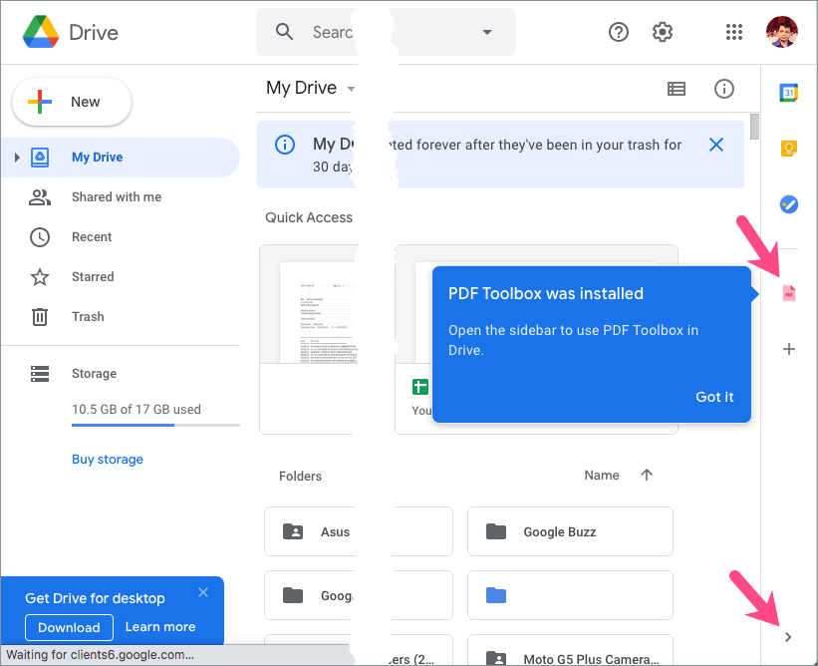Hide the side panel with bottom chevron

[x=788, y=637]
